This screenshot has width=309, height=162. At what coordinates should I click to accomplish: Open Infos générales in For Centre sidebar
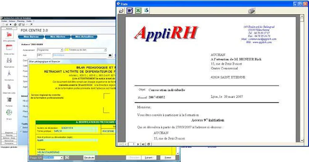tap(9, 35)
